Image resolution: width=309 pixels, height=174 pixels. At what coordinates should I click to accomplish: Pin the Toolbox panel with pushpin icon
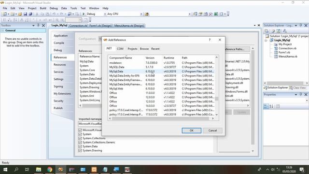click(x=38, y=25)
